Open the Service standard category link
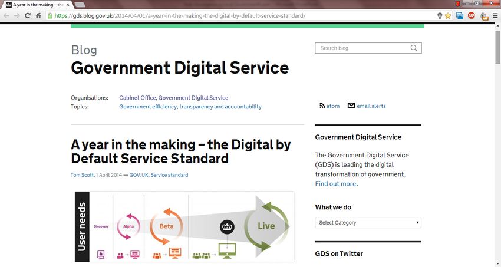Viewport: 501px width, 267px height. 169,175
